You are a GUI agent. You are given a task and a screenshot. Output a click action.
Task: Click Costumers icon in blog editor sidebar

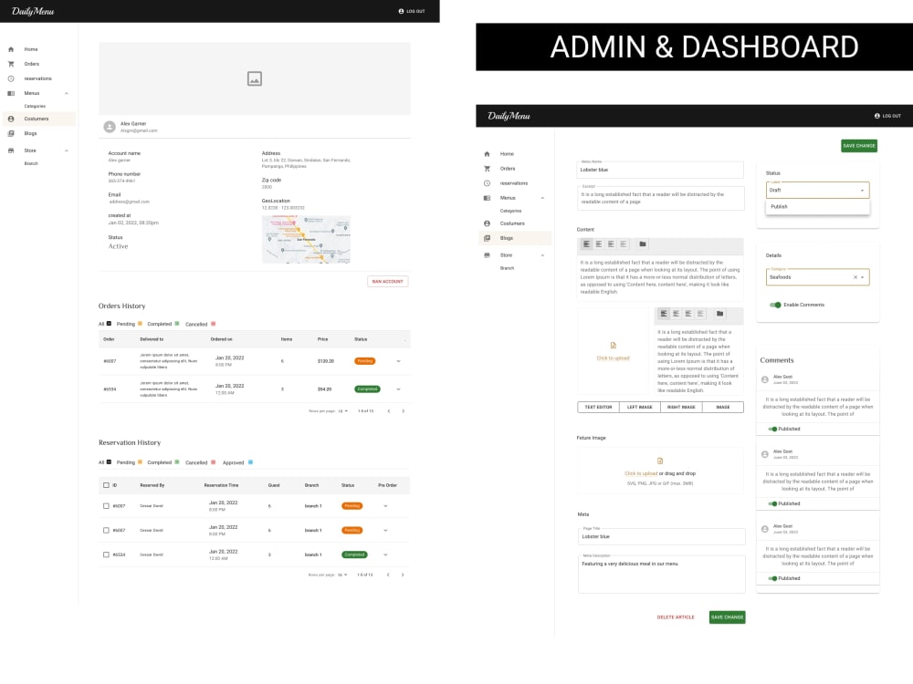coord(487,223)
